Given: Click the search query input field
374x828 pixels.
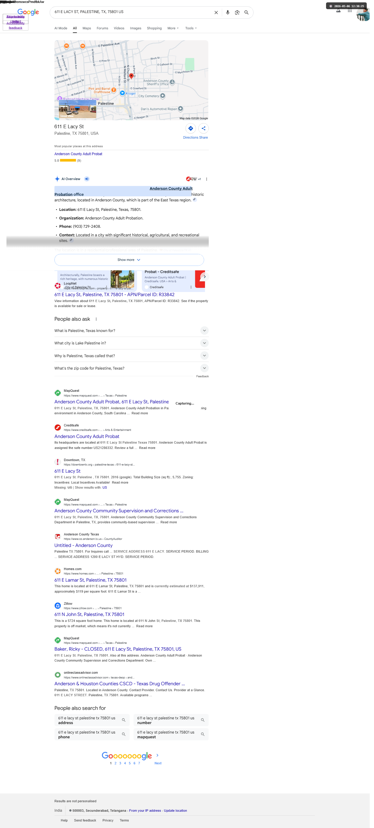Looking at the screenshot, I should (x=132, y=12).
